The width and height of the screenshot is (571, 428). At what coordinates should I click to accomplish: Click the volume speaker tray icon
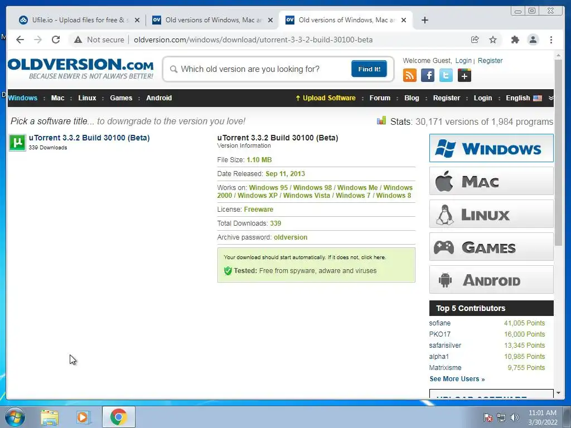[515, 417]
